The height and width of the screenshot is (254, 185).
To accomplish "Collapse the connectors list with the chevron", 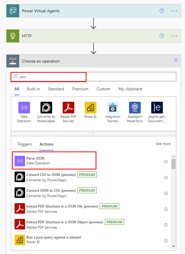I will [93, 133].
